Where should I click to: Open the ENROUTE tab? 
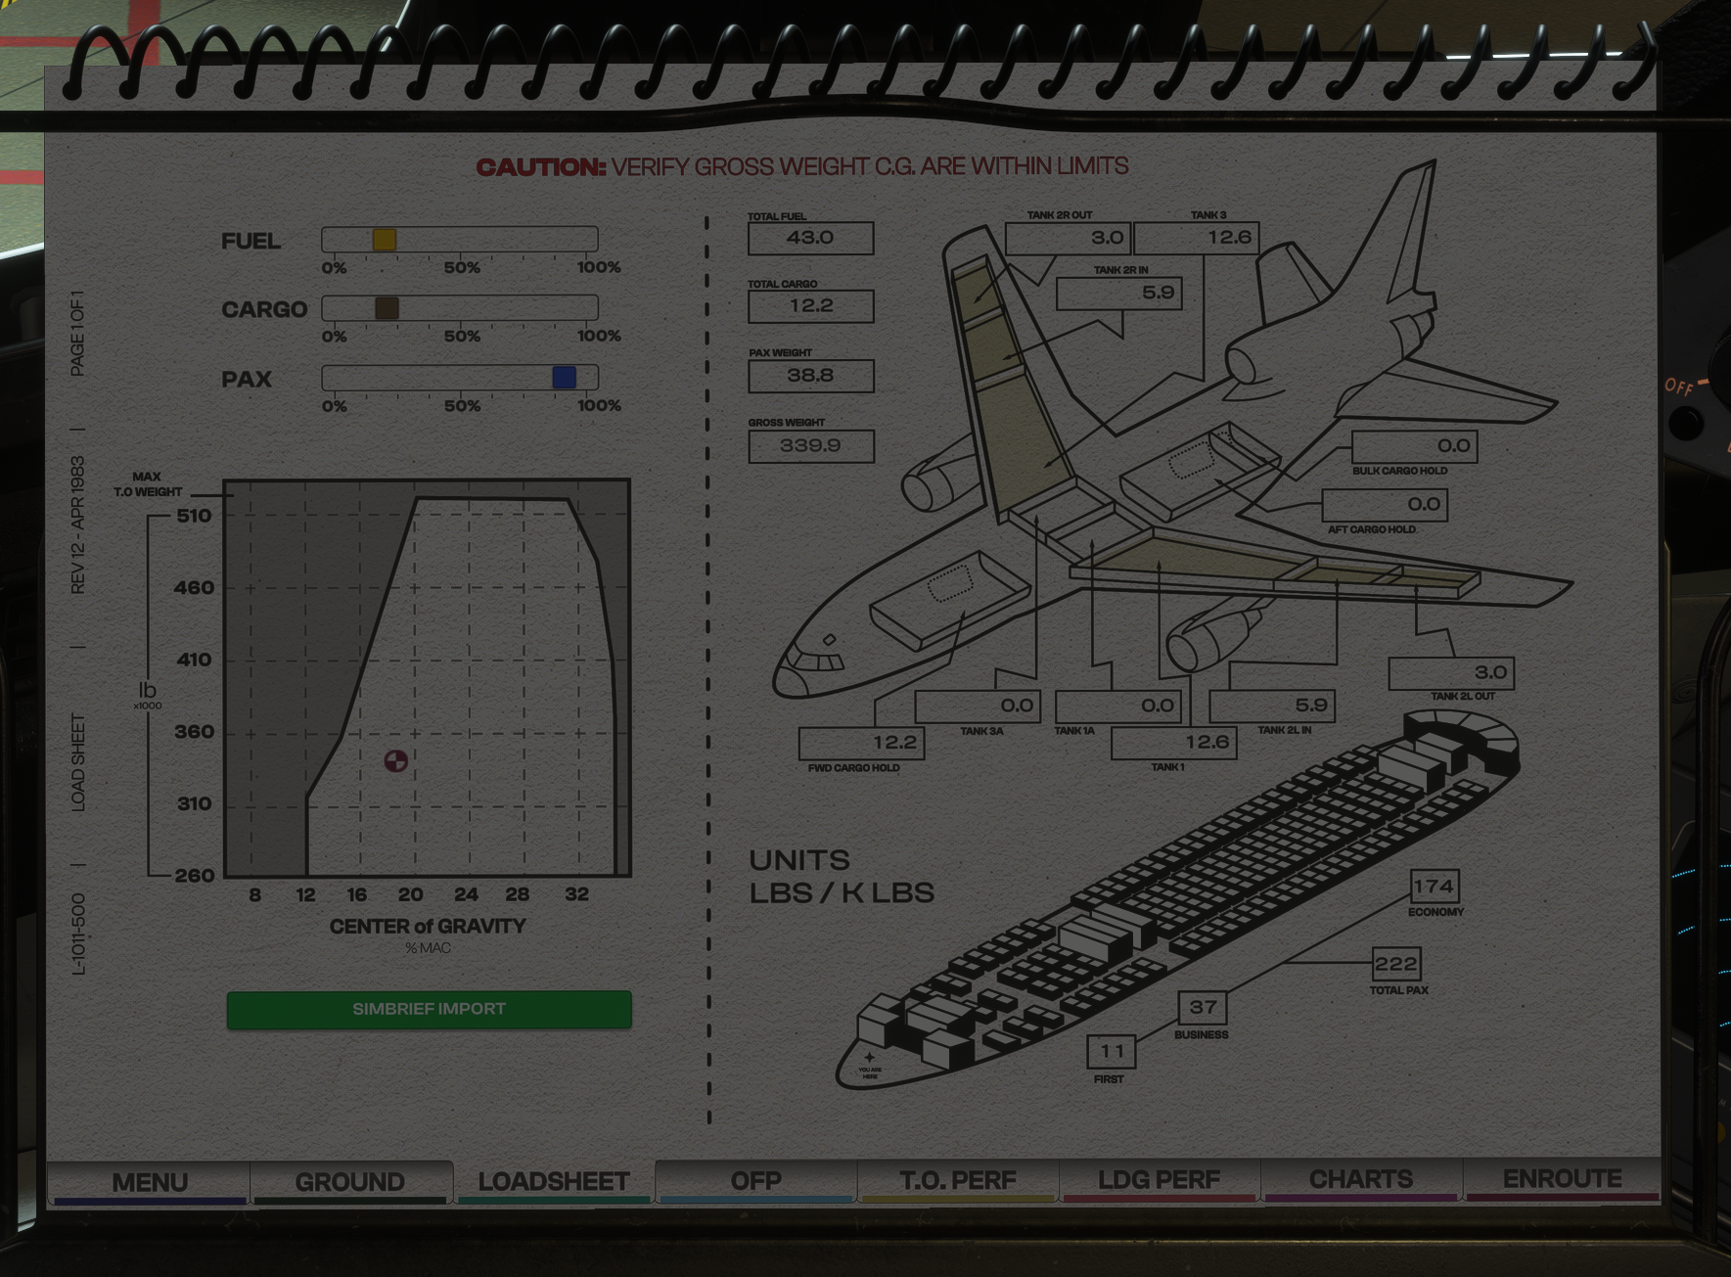point(1562,1179)
